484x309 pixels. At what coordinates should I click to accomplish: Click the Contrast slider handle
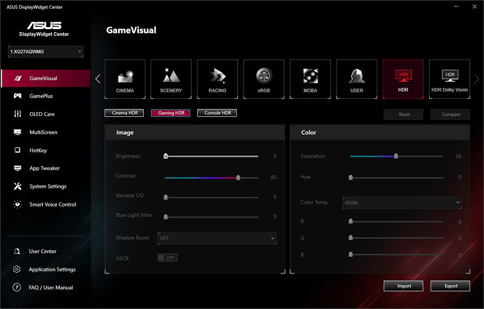pyautogui.click(x=238, y=177)
